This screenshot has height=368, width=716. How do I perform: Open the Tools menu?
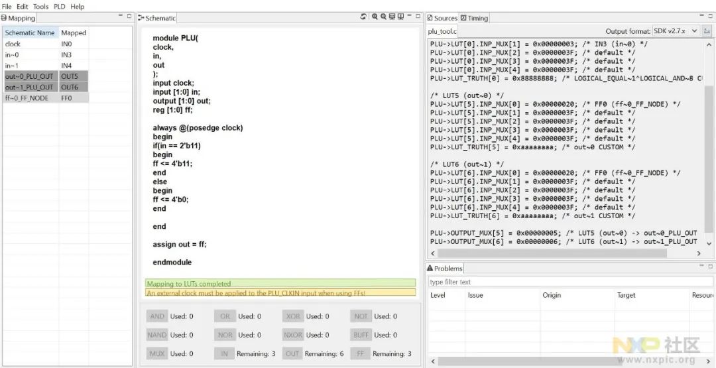click(x=40, y=7)
